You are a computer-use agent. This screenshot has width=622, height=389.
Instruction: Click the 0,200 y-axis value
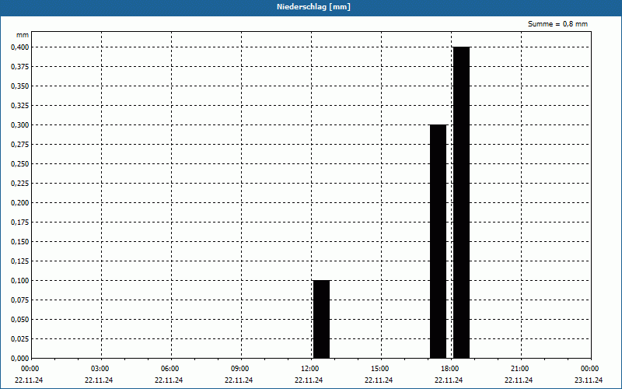click(x=20, y=203)
